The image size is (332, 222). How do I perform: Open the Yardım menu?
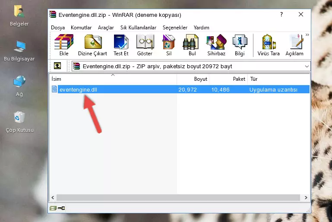point(201,28)
